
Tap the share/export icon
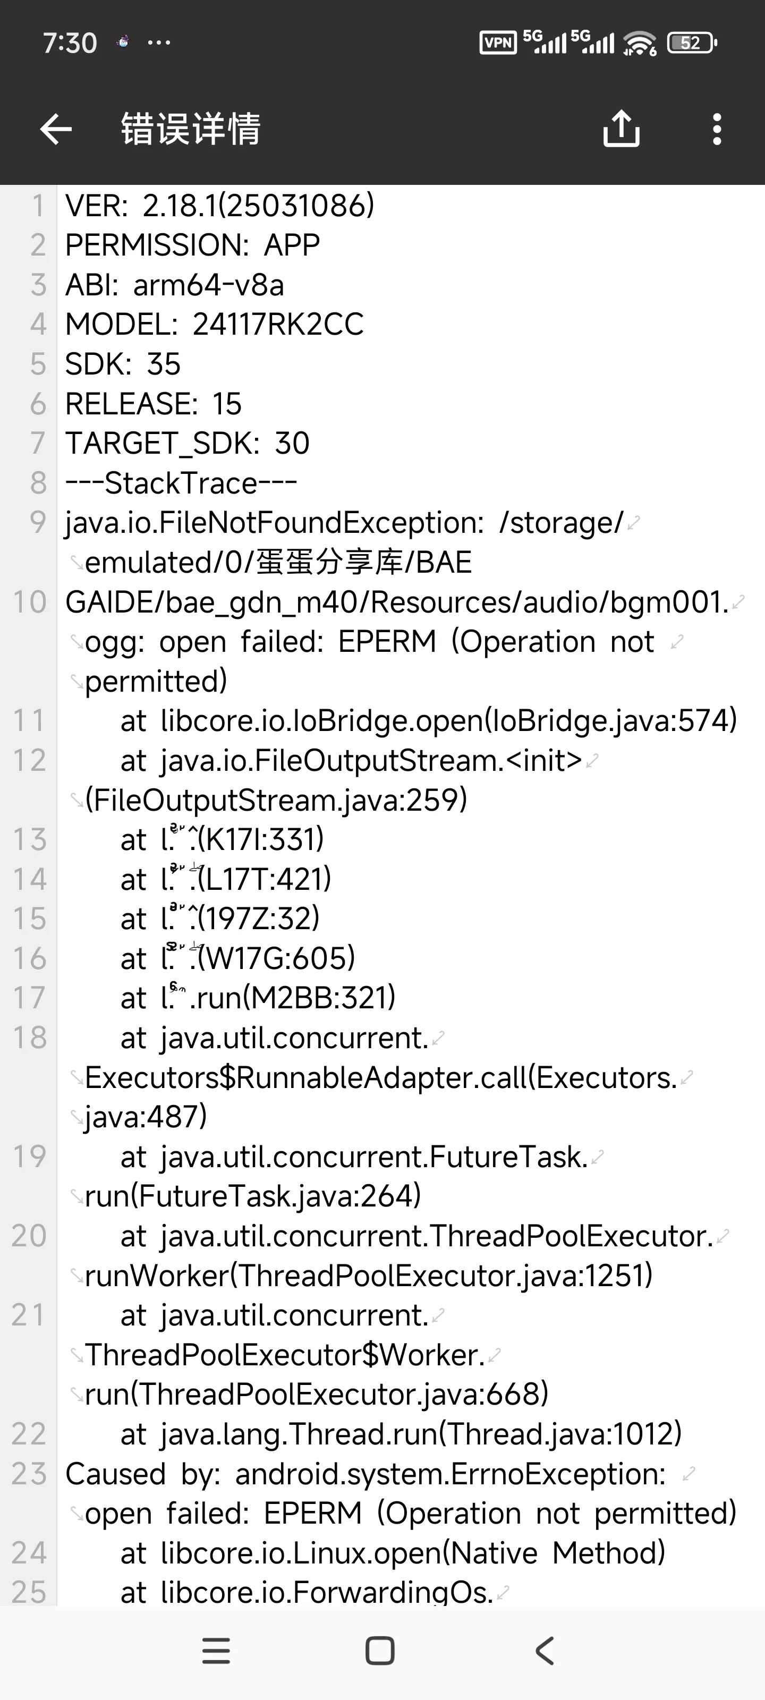point(621,129)
